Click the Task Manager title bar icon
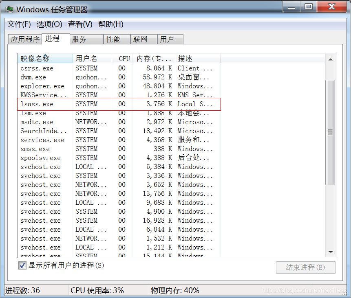The height and width of the screenshot is (298, 351). pos(9,9)
